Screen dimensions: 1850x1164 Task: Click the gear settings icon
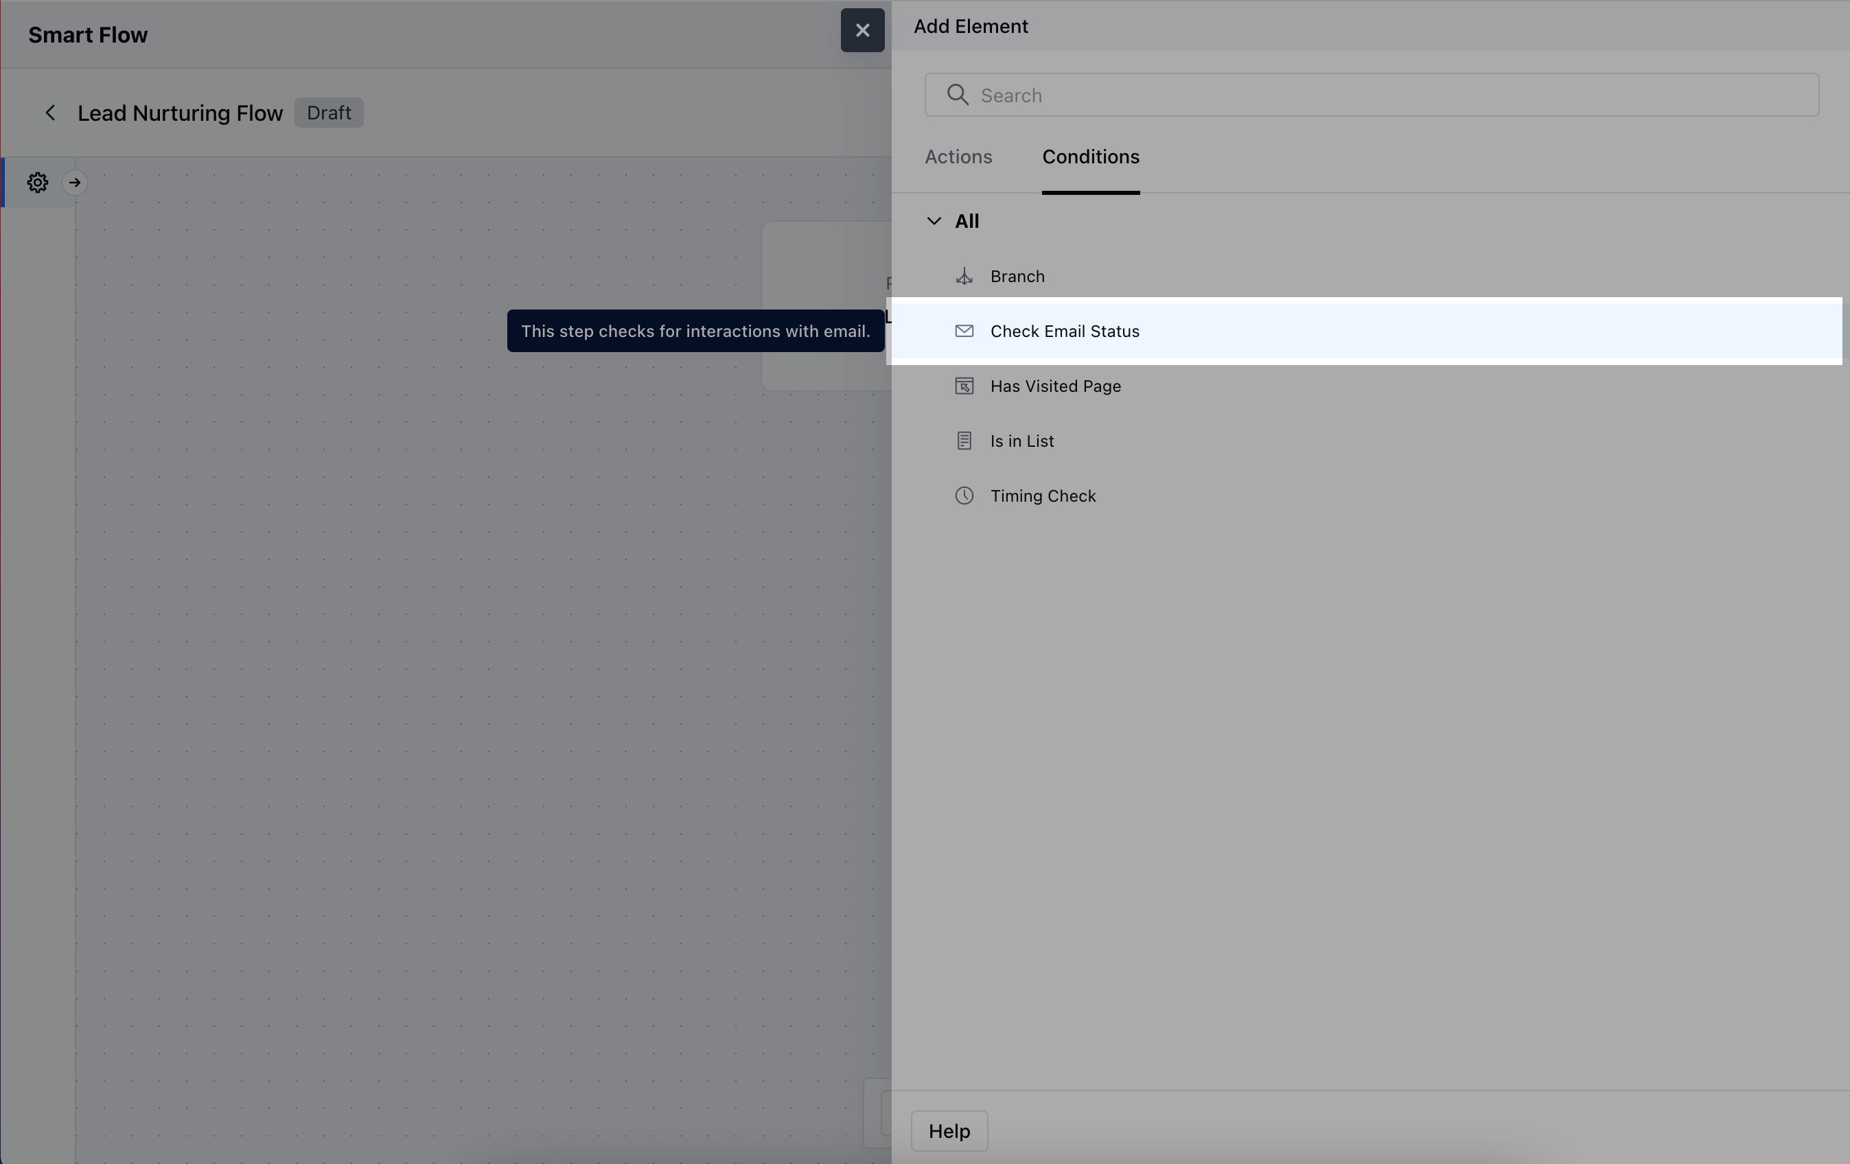38,183
